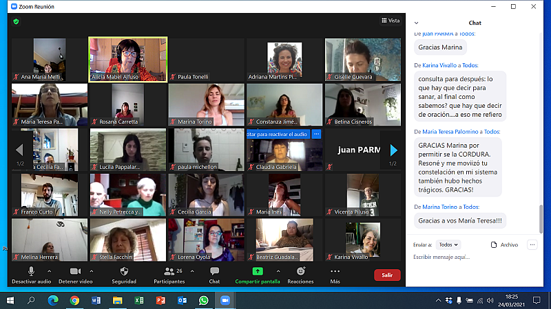The width and height of the screenshot is (551, 309).
Task: Go to next gallery page arrow
Action: tap(393, 150)
